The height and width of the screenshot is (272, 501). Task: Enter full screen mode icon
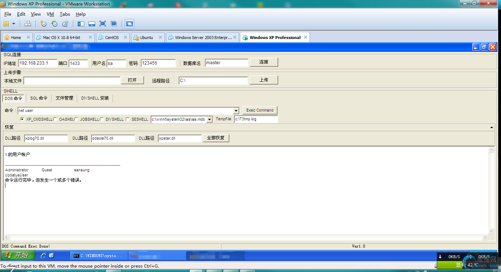click(x=103, y=24)
